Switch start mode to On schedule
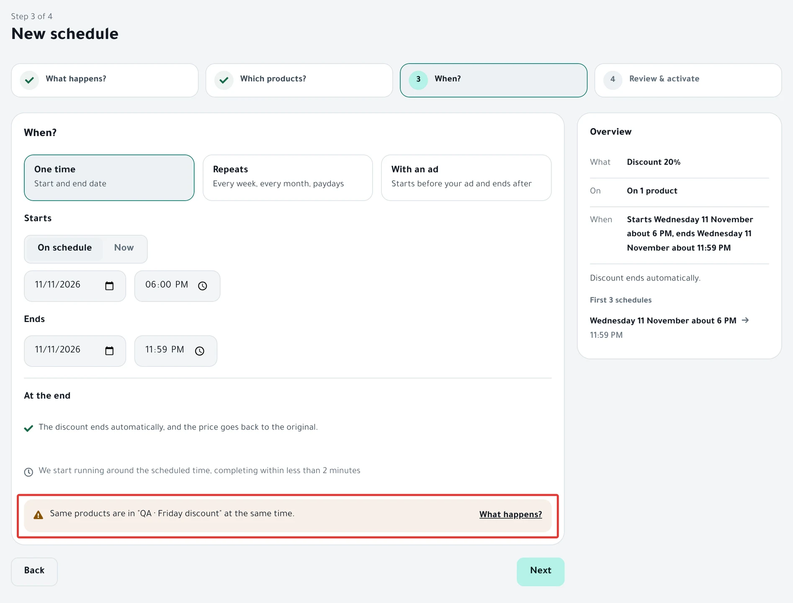This screenshot has width=793, height=603. point(64,248)
